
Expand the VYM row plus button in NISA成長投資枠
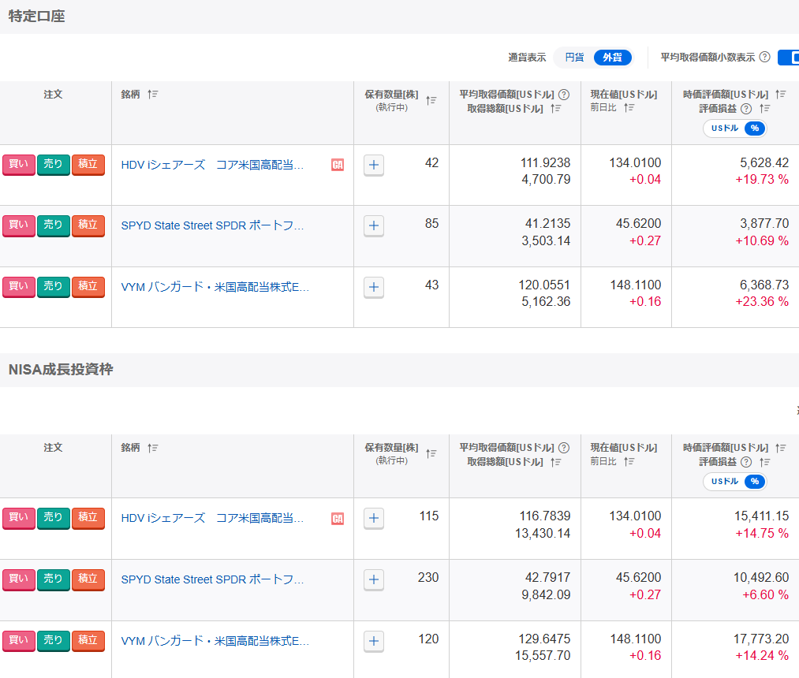point(374,641)
